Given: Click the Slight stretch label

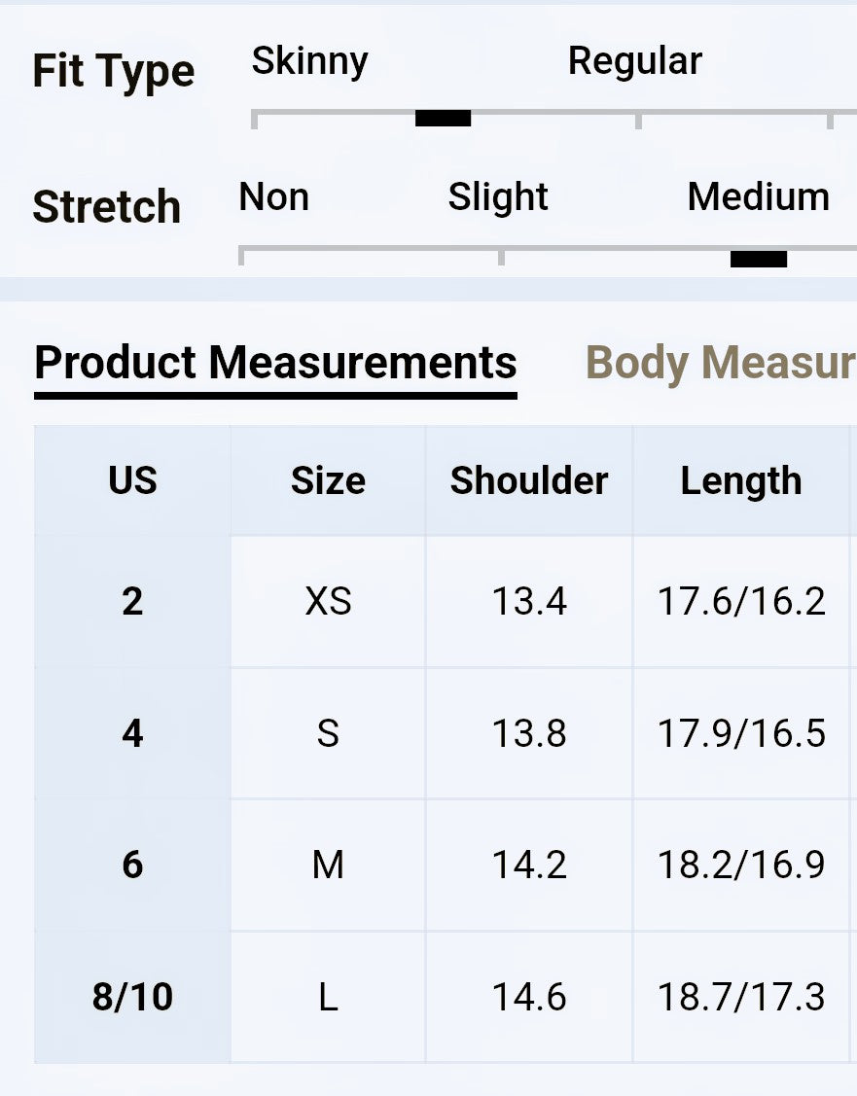Looking at the screenshot, I should tap(497, 197).
